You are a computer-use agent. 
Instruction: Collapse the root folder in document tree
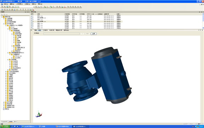(2, 17)
